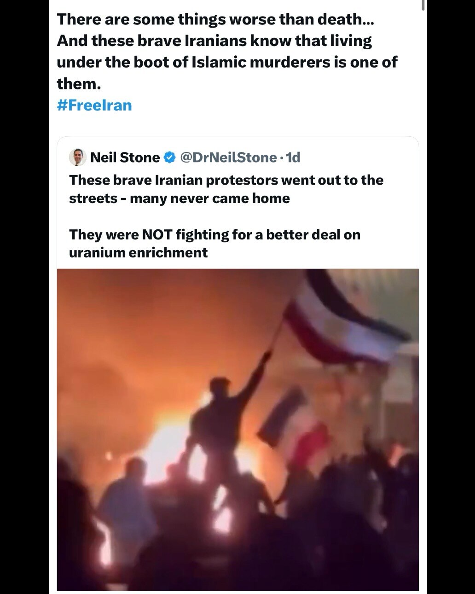Click Neil Stone's profile avatar
475x594 pixels.
point(77,157)
